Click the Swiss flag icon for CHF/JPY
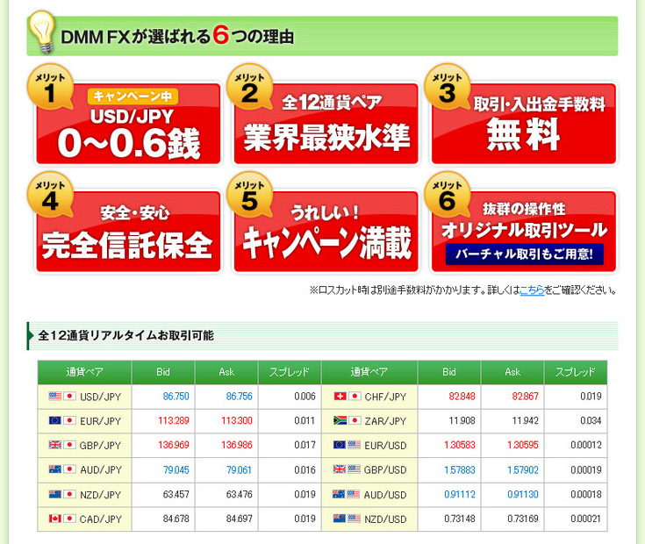The width and height of the screenshot is (645, 544). pos(341,397)
